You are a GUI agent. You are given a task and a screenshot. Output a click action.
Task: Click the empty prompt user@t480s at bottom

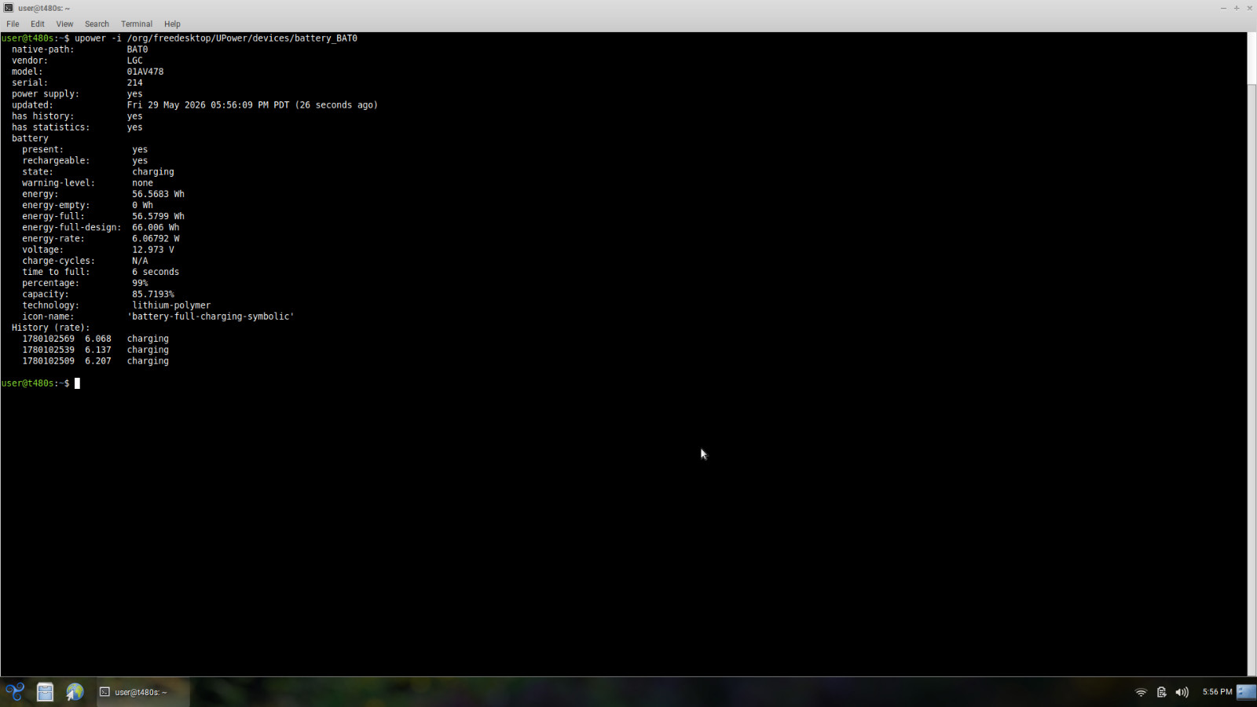35,383
